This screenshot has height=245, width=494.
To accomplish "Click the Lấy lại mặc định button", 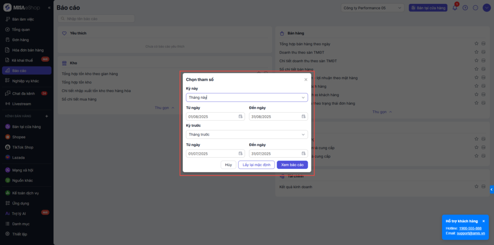I will (x=256, y=165).
